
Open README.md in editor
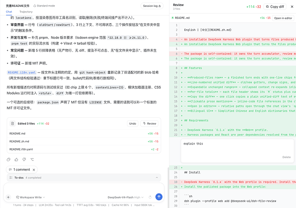tap(283, 18)
